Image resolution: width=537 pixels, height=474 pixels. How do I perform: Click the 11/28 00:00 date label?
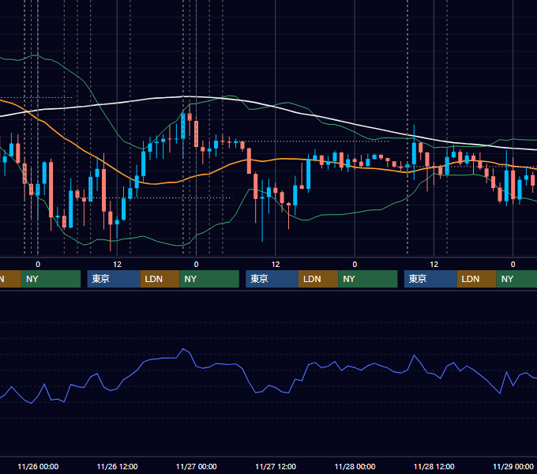pos(355,466)
